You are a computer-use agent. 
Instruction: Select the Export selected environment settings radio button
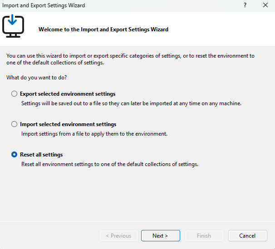[14, 94]
